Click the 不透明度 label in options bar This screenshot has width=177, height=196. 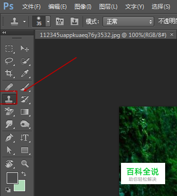(x=168, y=21)
